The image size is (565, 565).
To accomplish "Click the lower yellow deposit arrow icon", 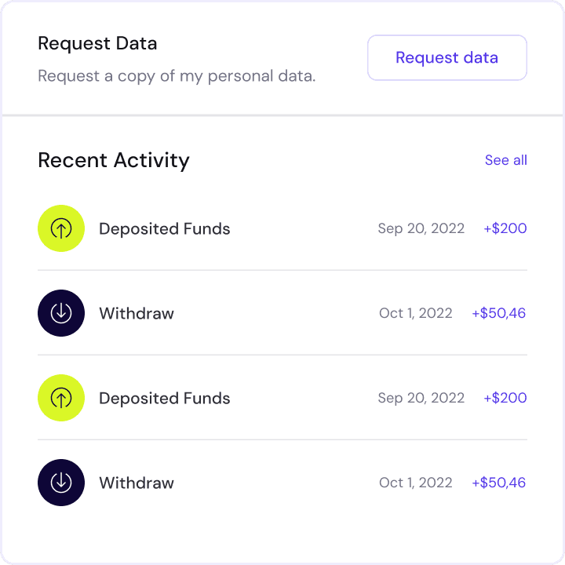I will click(x=61, y=398).
